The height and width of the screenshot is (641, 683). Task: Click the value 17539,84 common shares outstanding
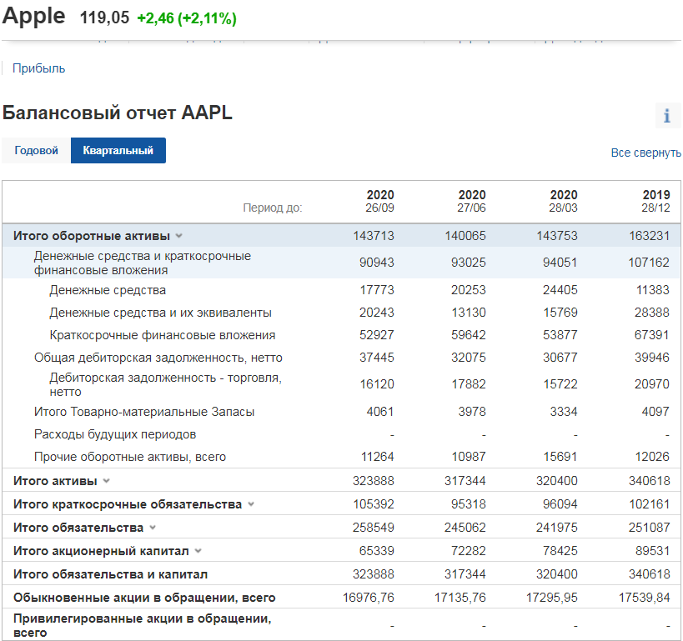point(645,598)
